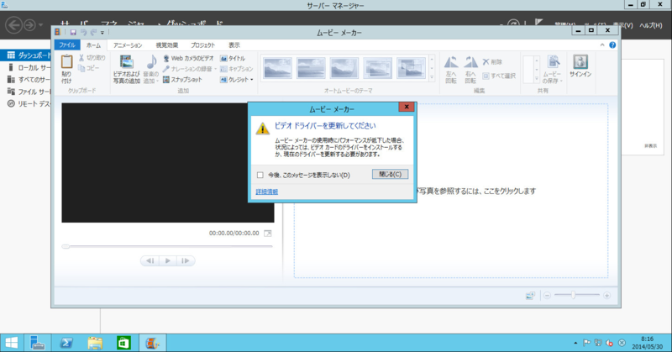Click Save movie (ムービーの保存) icon
Viewport: 672px width, 352px height.
[553, 62]
